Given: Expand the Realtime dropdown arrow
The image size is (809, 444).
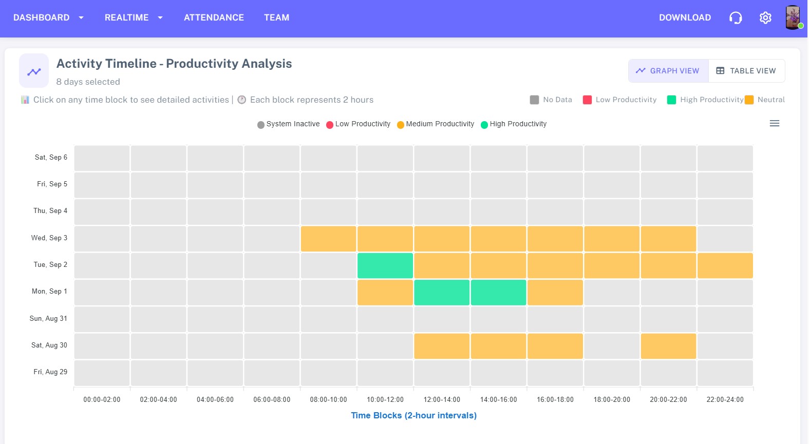Looking at the screenshot, I should 160,17.
